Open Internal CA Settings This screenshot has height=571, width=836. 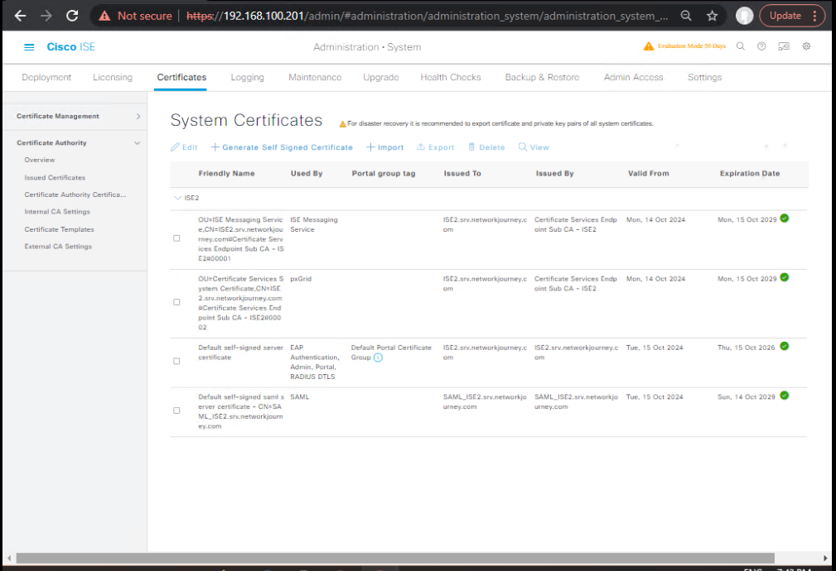(57, 212)
